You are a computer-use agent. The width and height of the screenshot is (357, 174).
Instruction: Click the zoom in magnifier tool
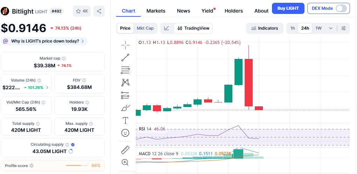pyautogui.click(x=125, y=162)
